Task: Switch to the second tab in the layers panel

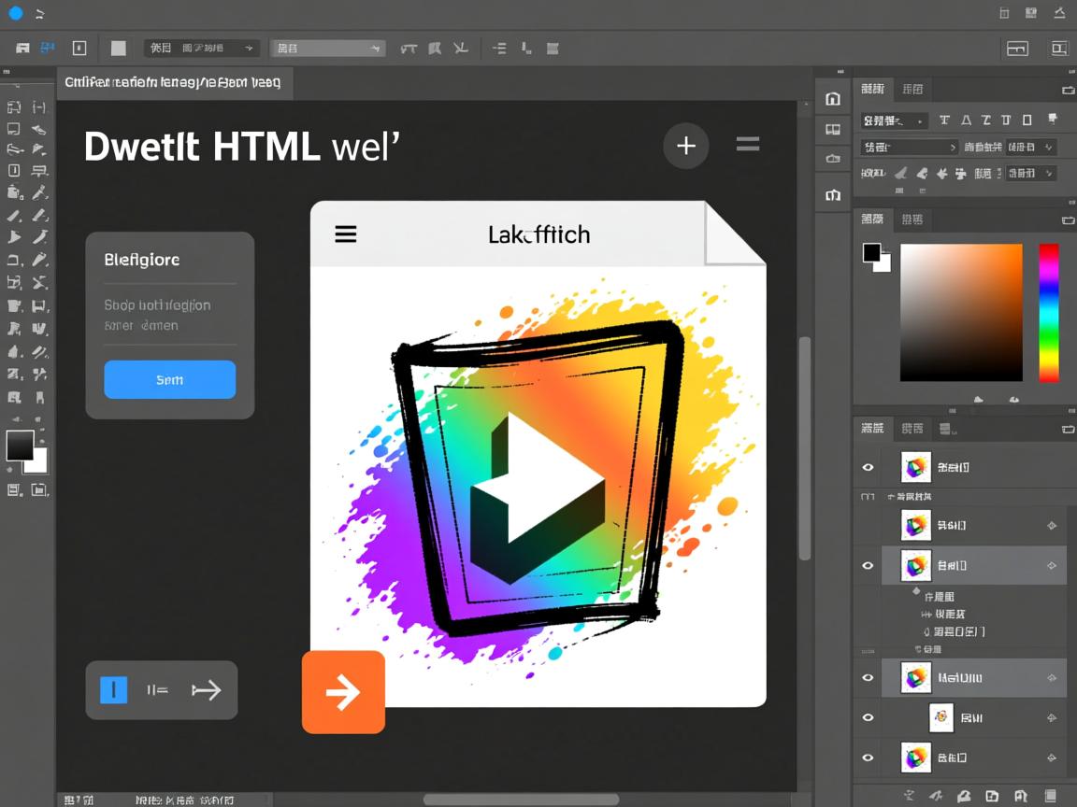Action: 912,429
